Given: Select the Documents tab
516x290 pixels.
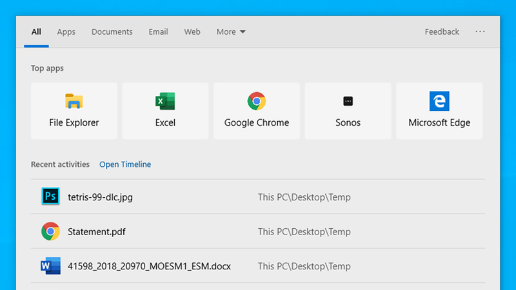Looking at the screenshot, I should coord(112,32).
